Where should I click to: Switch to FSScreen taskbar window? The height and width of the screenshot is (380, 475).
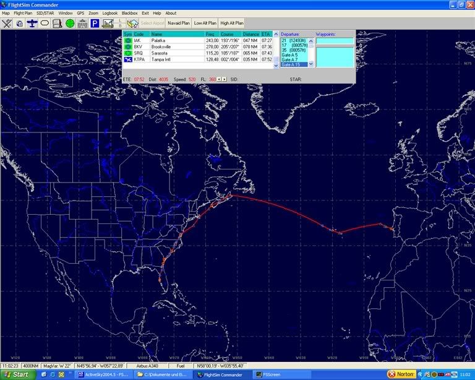click(x=281, y=374)
